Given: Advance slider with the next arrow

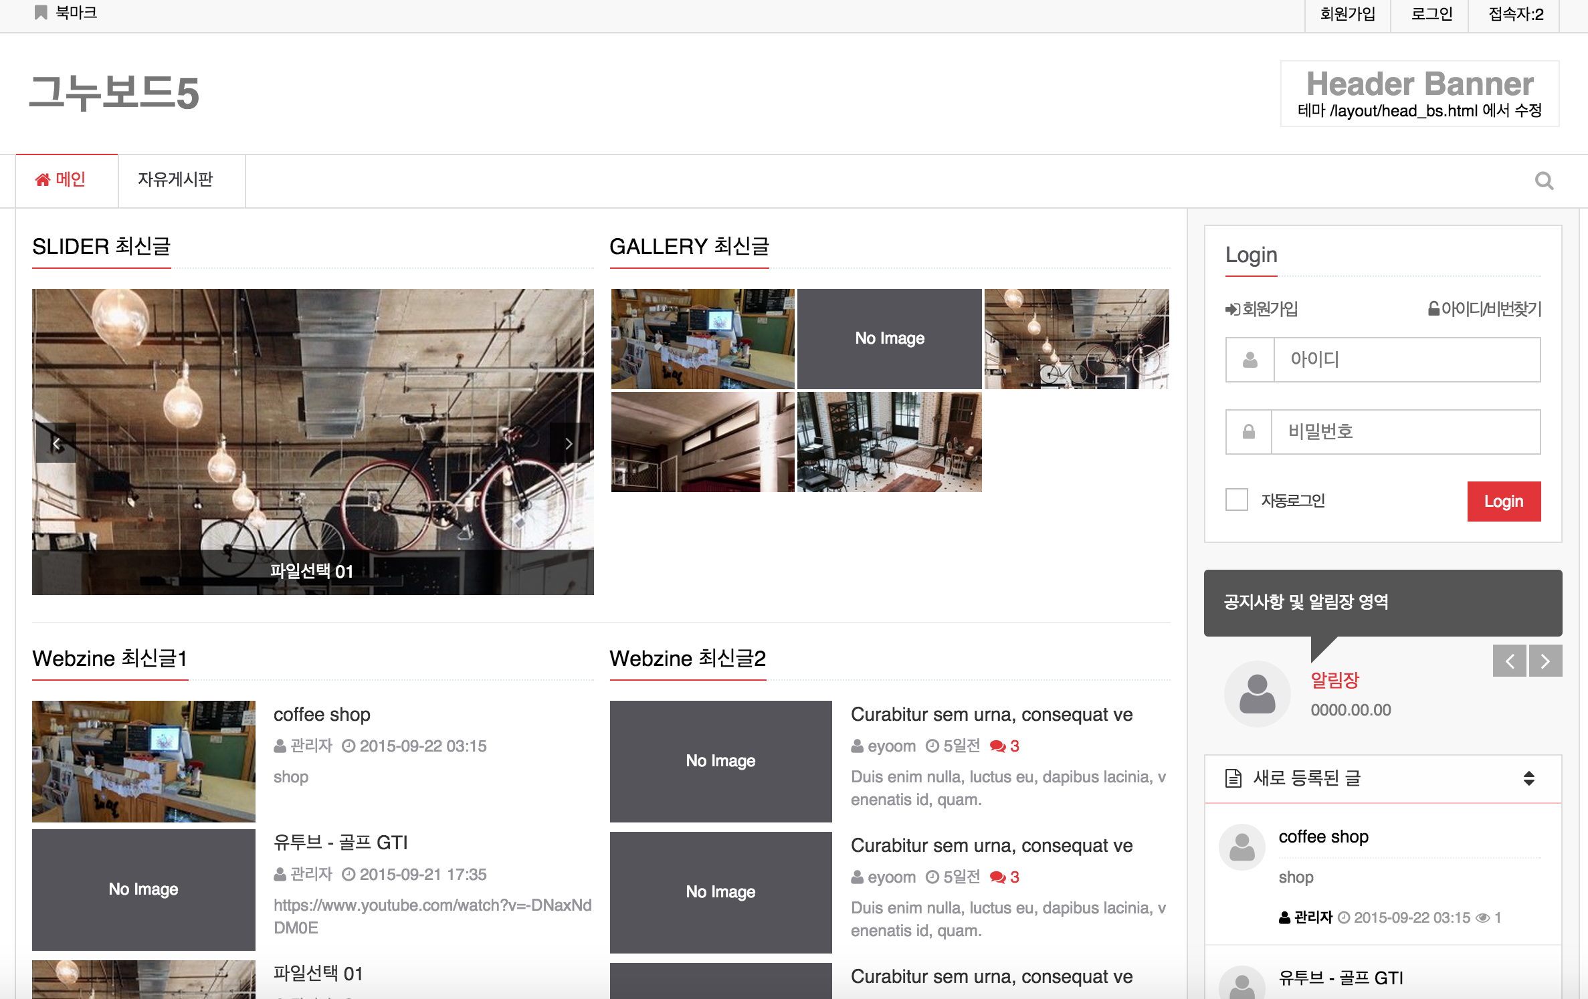Looking at the screenshot, I should (x=569, y=443).
